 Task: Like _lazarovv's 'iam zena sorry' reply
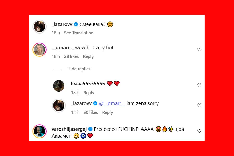tap(199, 105)
